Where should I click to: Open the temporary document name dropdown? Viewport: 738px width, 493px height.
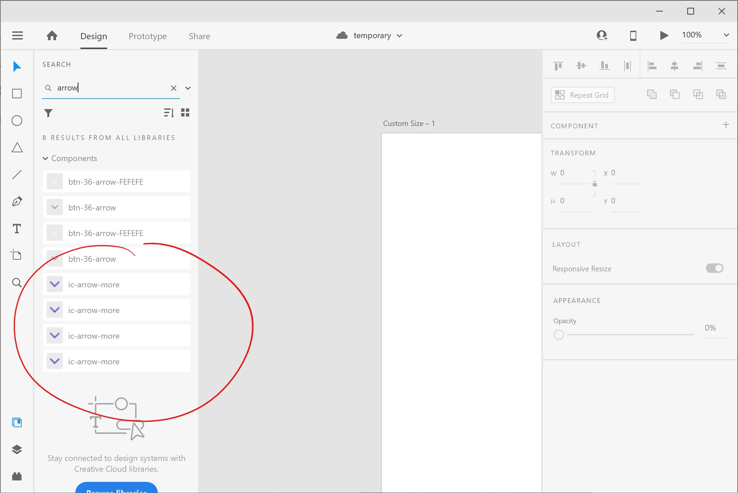click(x=399, y=36)
